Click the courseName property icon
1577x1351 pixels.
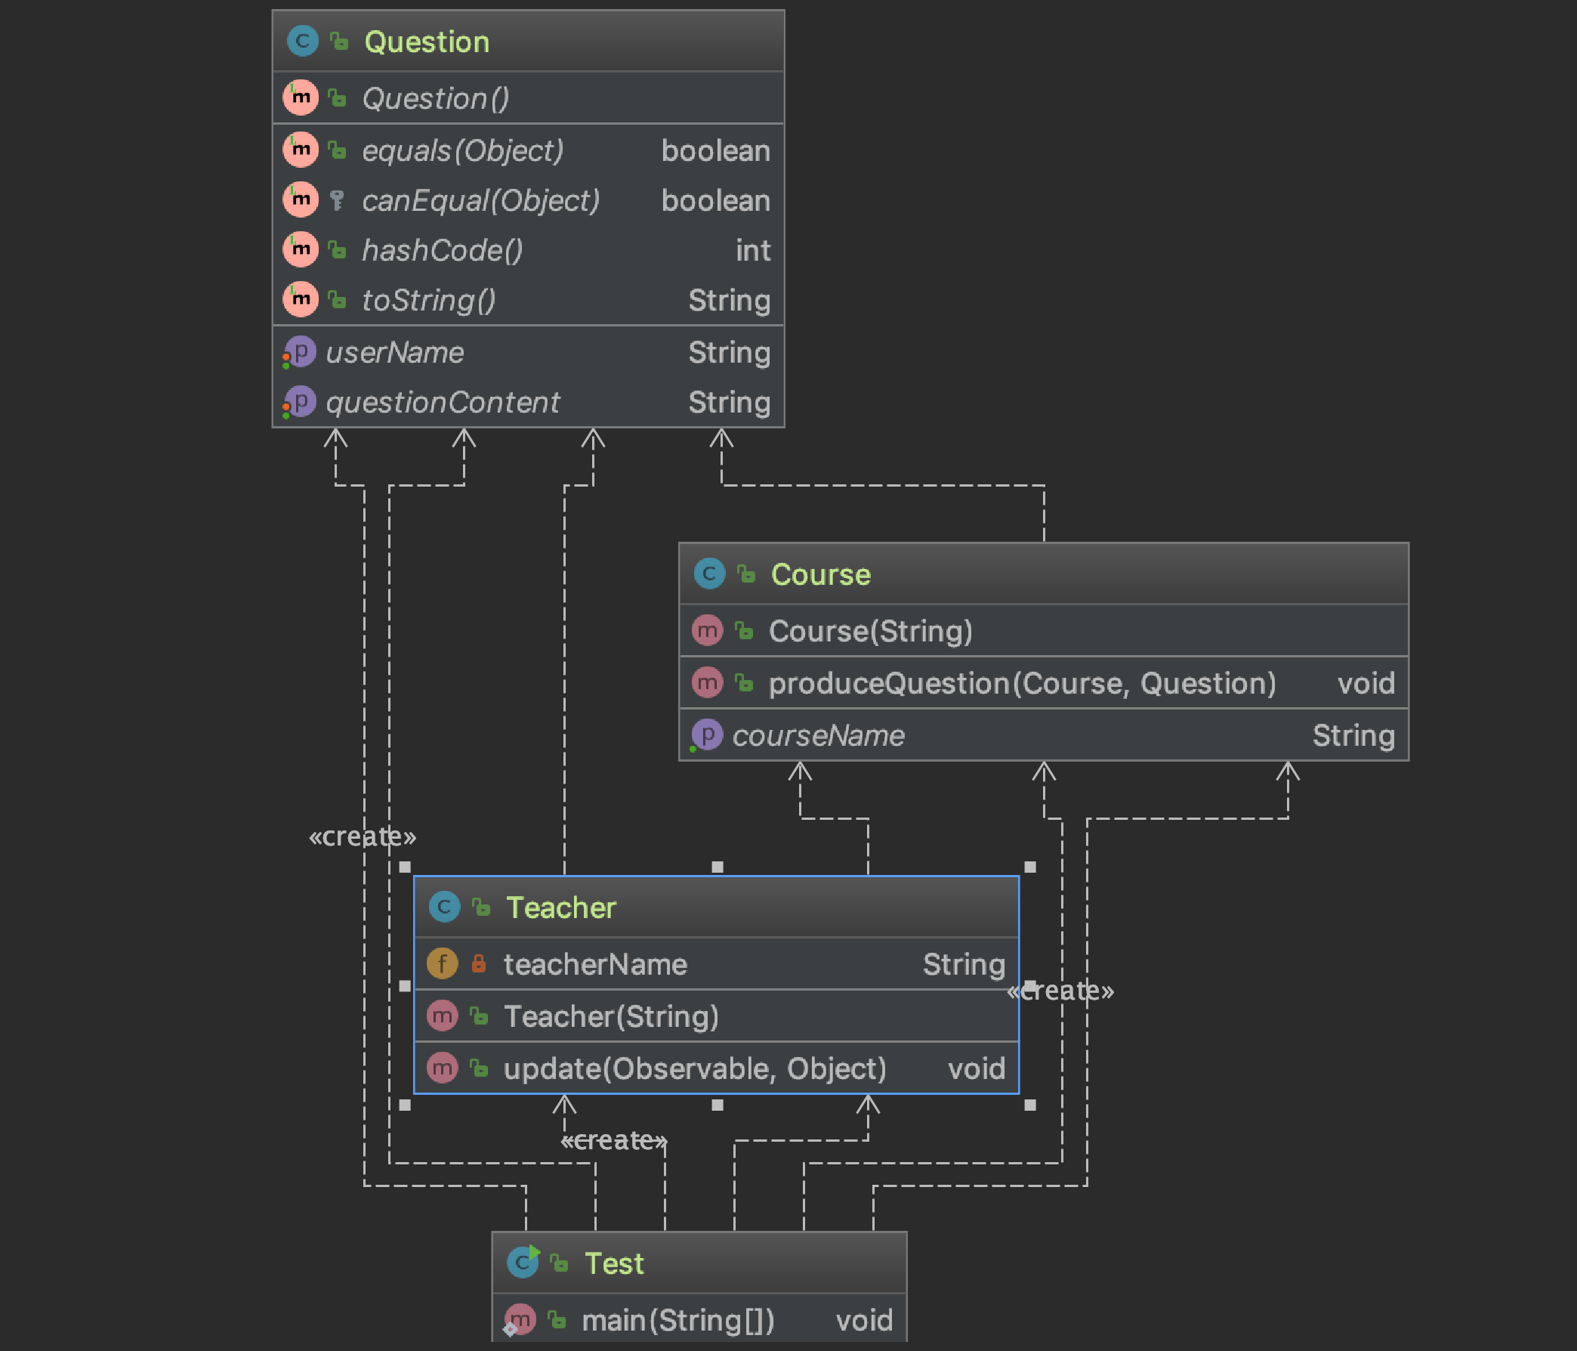pos(707,735)
